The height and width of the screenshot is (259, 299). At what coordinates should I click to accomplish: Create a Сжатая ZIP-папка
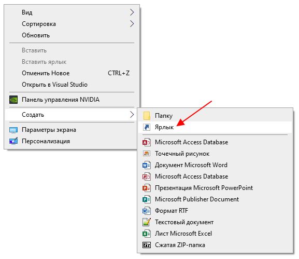click(x=215, y=245)
